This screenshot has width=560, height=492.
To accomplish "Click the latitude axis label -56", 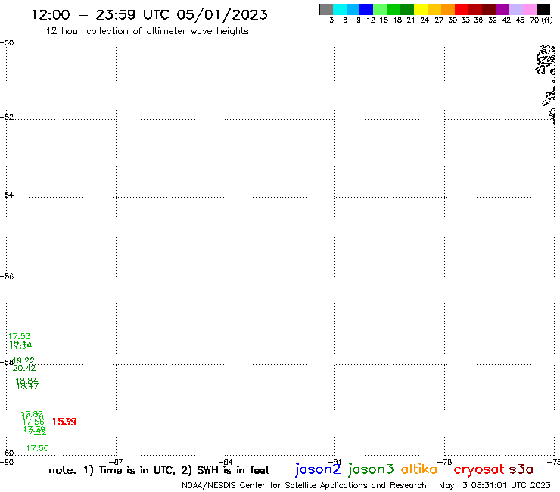I will click(x=7, y=276).
